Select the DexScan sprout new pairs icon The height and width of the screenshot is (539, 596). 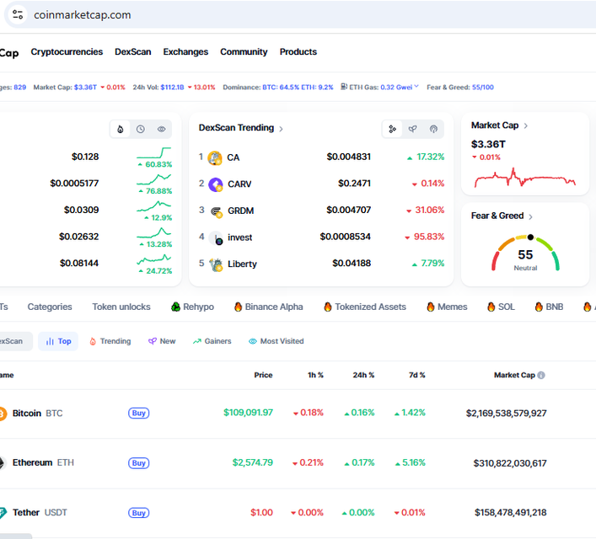tap(413, 129)
